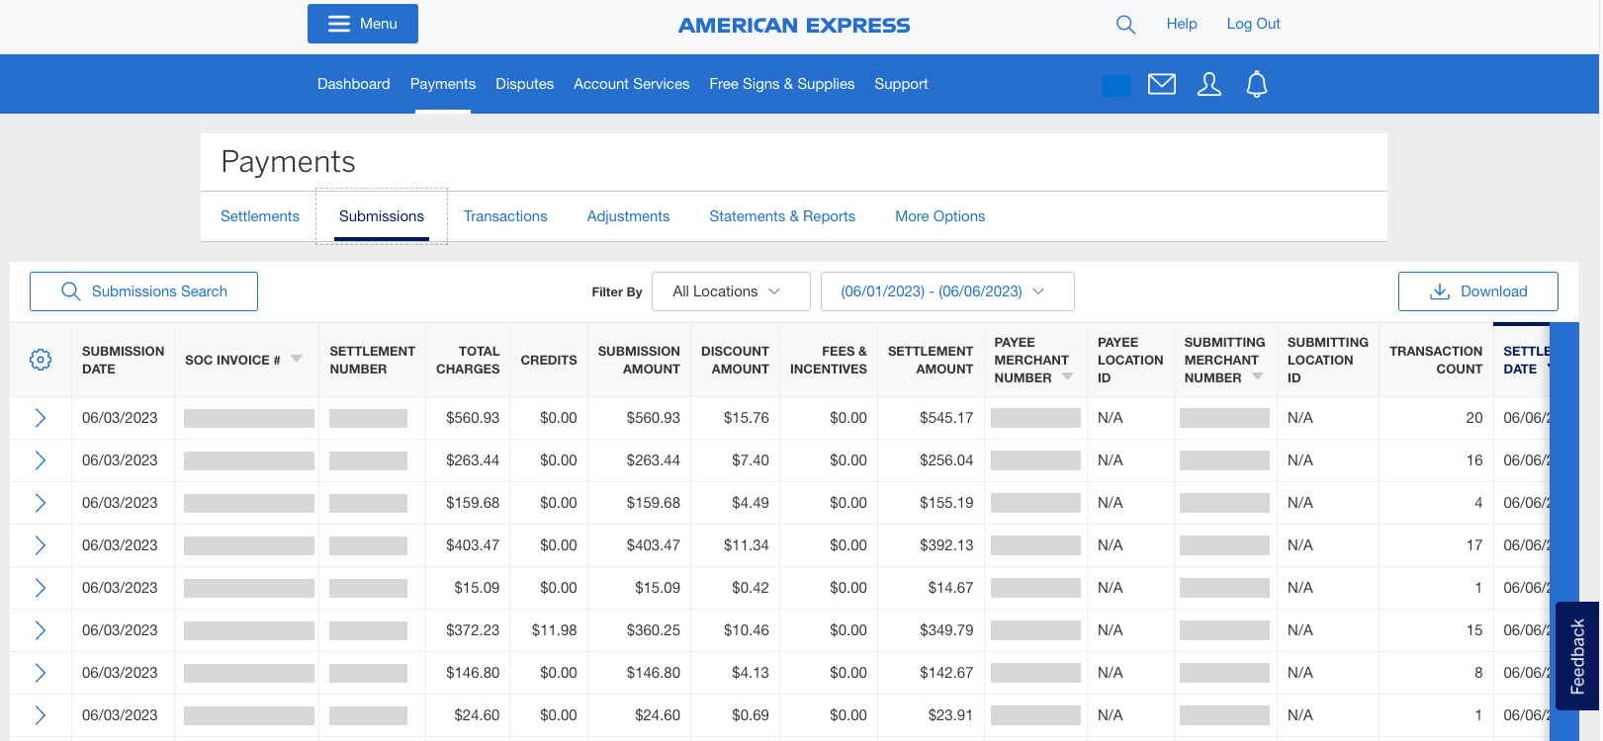
Task: Click the Submissions Search button
Action: pos(144,291)
